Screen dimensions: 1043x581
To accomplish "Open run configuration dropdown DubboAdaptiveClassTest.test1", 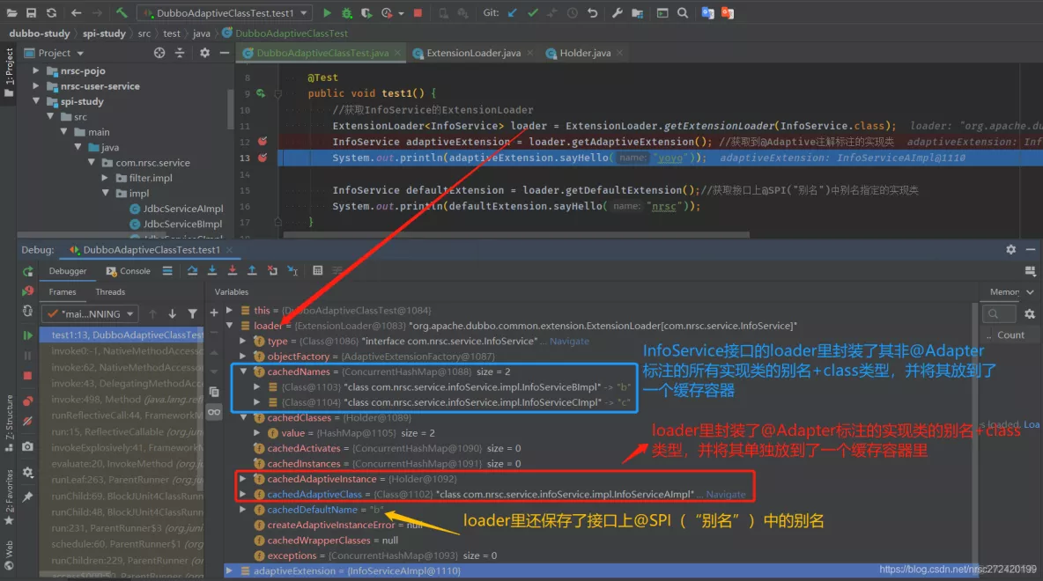I will pyautogui.click(x=224, y=12).
